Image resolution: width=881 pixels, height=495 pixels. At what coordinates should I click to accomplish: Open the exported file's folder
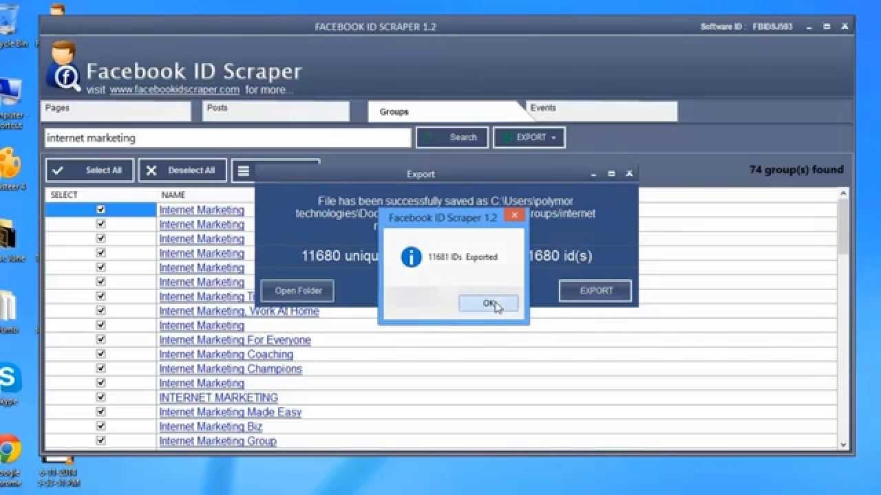pos(297,291)
